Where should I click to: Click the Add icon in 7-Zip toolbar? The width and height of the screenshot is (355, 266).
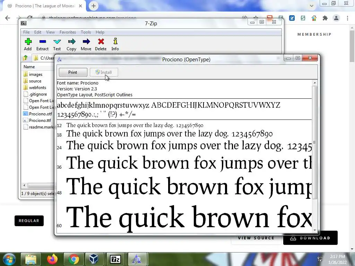tap(28, 44)
